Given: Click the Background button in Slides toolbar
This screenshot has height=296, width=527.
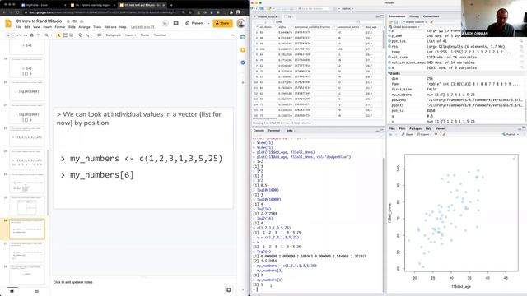Looking at the screenshot, I should click(x=114, y=35).
